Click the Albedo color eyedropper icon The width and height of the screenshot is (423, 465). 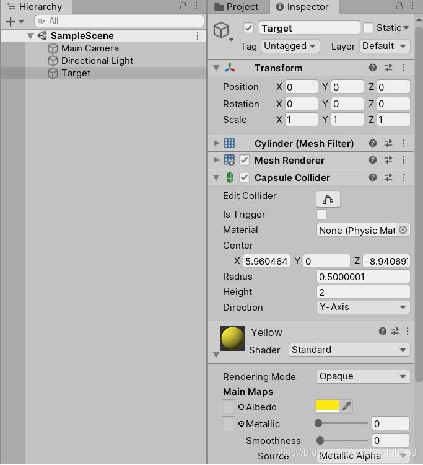click(x=347, y=406)
